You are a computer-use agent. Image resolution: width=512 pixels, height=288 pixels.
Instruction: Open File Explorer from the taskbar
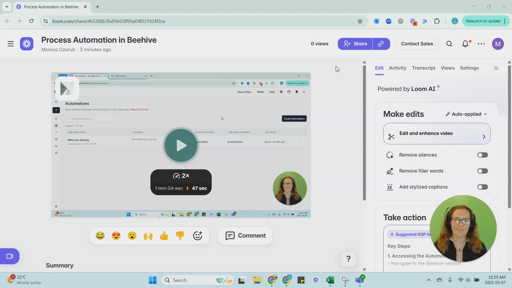tap(256, 280)
